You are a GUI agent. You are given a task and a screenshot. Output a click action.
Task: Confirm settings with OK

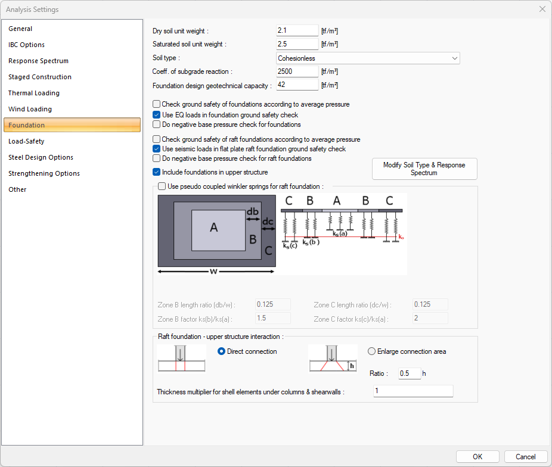(x=477, y=456)
